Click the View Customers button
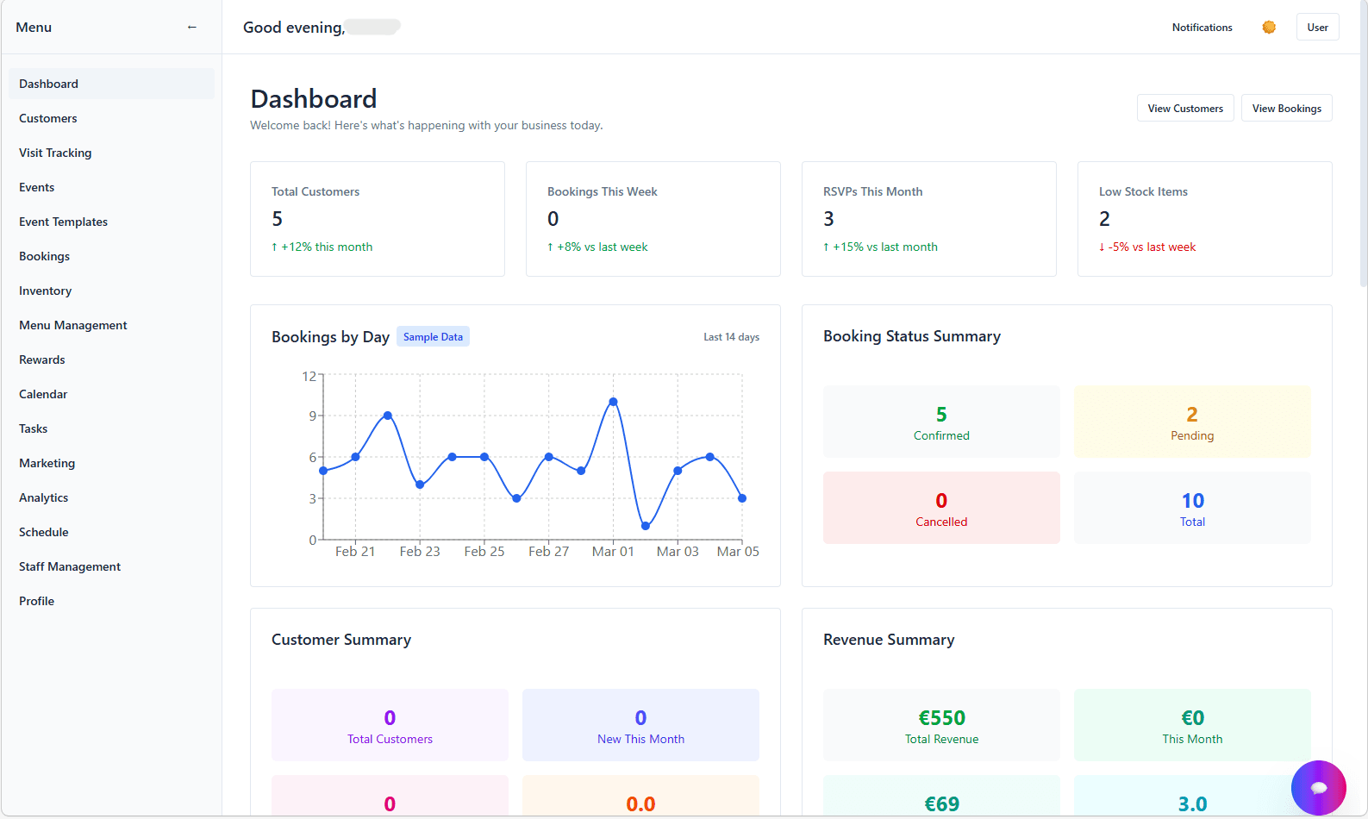 pyautogui.click(x=1184, y=109)
